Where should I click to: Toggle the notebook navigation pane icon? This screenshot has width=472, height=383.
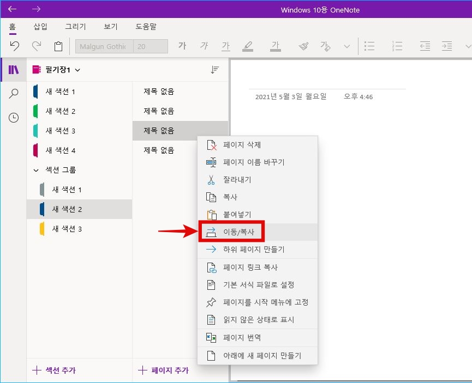[x=14, y=70]
